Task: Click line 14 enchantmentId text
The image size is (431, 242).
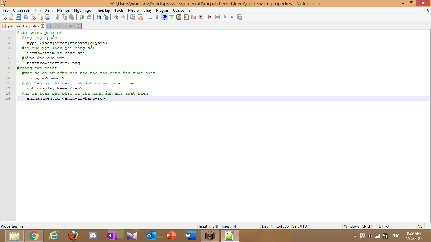Action: coord(66,98)
